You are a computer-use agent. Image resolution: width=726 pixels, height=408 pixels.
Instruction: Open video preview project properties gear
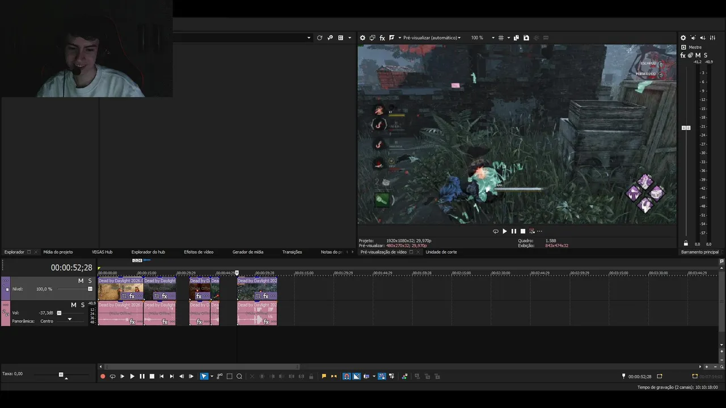(x=362, y=38)
